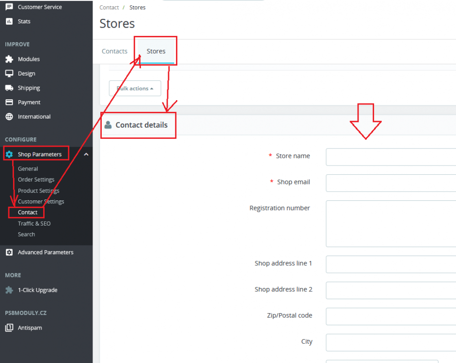Click the Store name field label
Screen dimensions: 456x363
coord(293,156)
